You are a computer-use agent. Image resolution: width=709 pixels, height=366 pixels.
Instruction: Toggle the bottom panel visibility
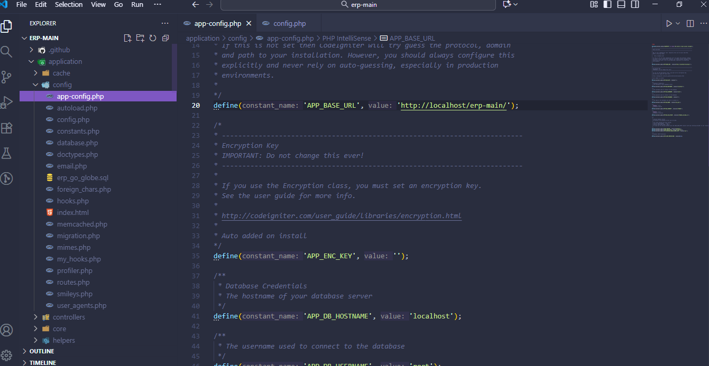[621, 4]
